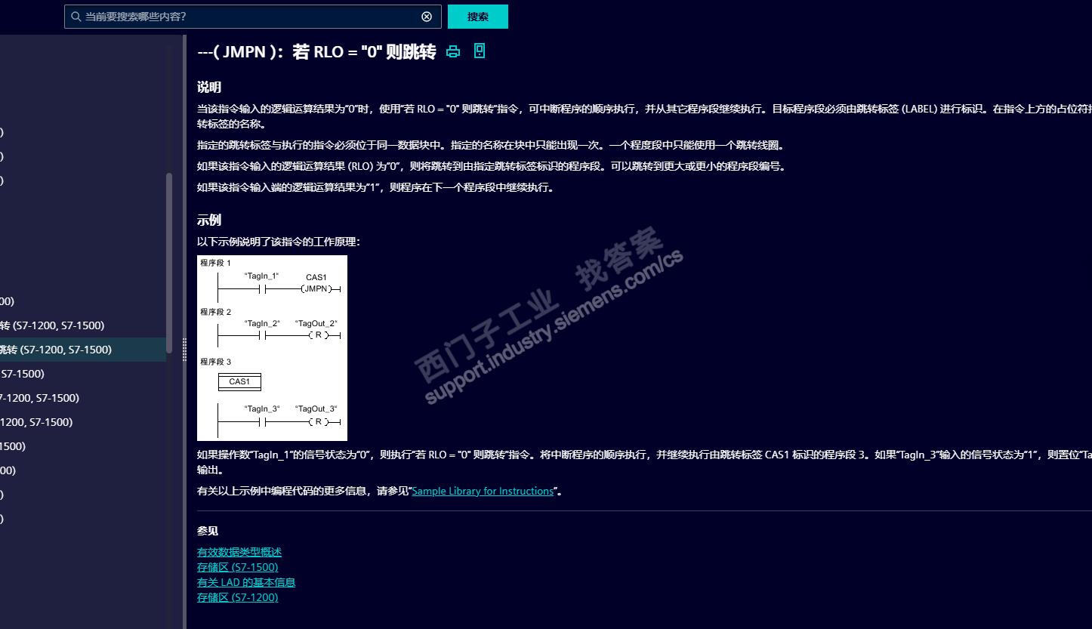Image resolution: width=1092 pixels, height=629 pixels.
Task: Click the device icon beside the print icon
Action: [479, 51]
